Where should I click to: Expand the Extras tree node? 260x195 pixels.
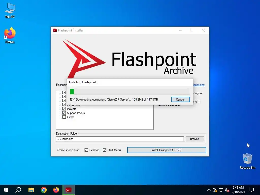[x=60, y=117]
